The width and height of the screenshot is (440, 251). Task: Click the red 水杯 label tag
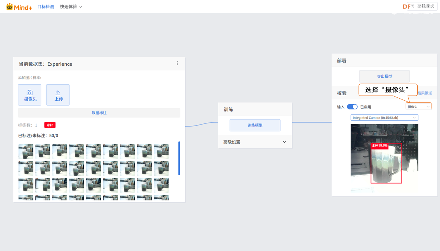coord(49,125)
